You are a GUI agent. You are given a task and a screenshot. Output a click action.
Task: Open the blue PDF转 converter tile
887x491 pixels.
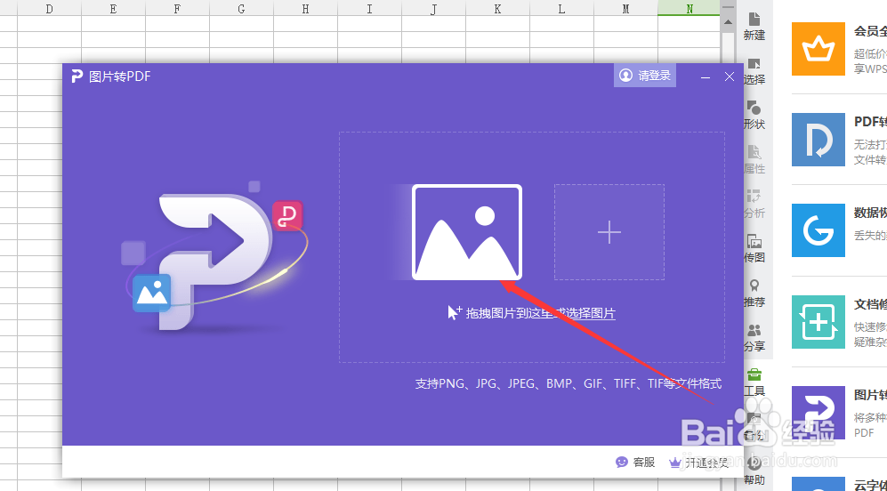(818, 140)
